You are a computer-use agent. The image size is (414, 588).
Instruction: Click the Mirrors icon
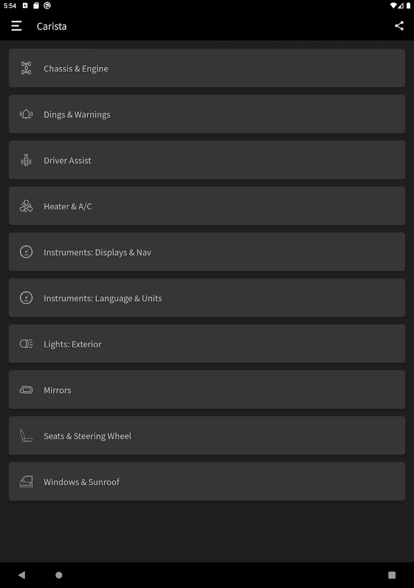pos(26,390)
